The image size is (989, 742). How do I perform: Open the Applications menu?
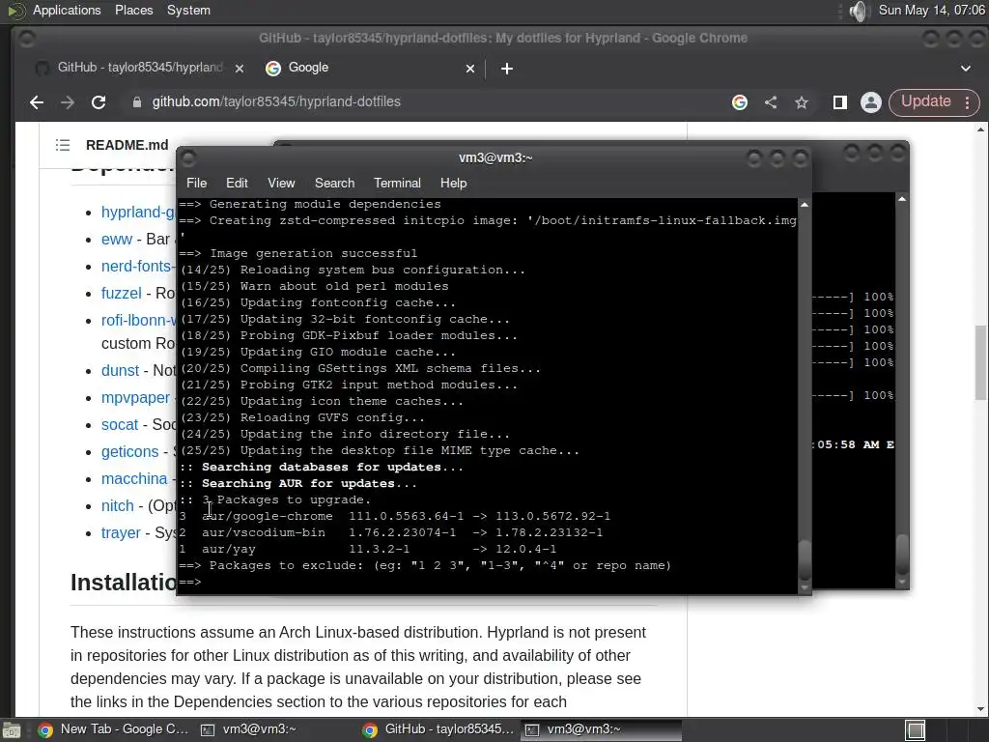pyautogui.click(x=67, y=10)
